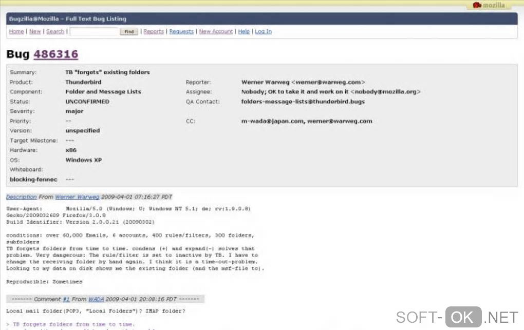Select the Reporter value werner@warweg.com
This screenshot has width=524, height=330.
[x=328, y=82]
